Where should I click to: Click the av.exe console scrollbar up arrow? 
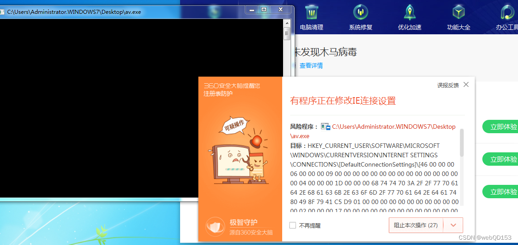click(287, 22)
